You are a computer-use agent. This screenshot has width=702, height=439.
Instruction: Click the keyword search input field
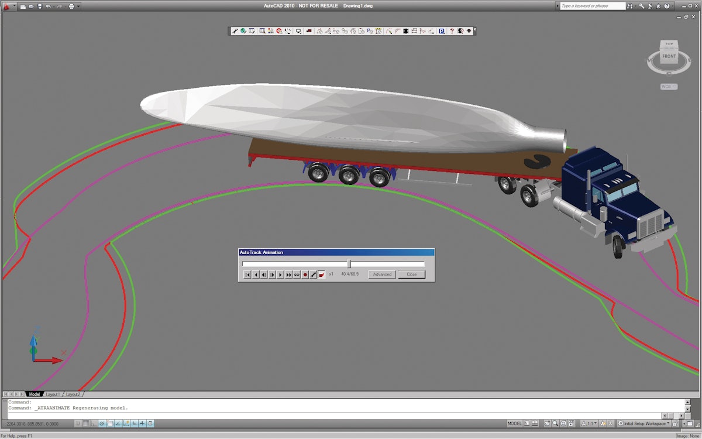tap(591, 6)
